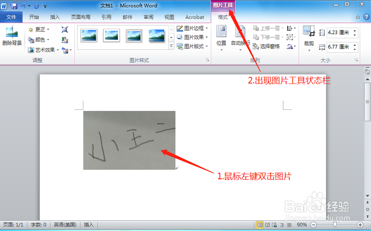Click the language 英语(美国) status entry

click(65, 225)
